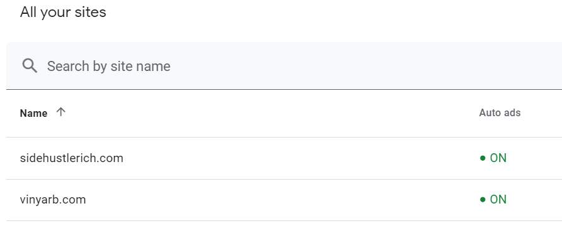The height and width of the screenshot is (228, 562).
Task: Click the word ON in vinyarb.com row
Action: pos(498,199)
